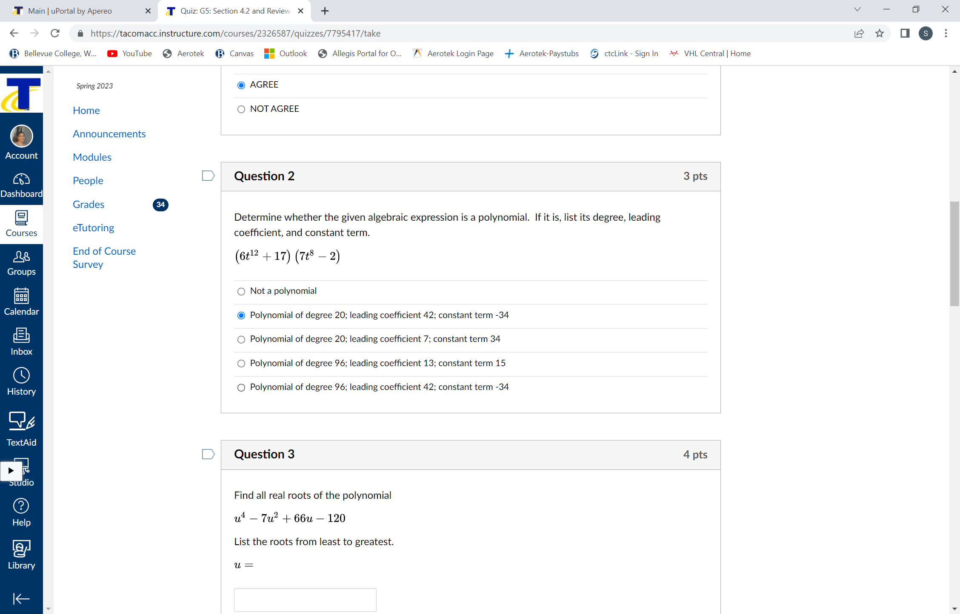Screen dimensions: 960x614
Task: Open the eTutoring course link
Action: [93, 227]
